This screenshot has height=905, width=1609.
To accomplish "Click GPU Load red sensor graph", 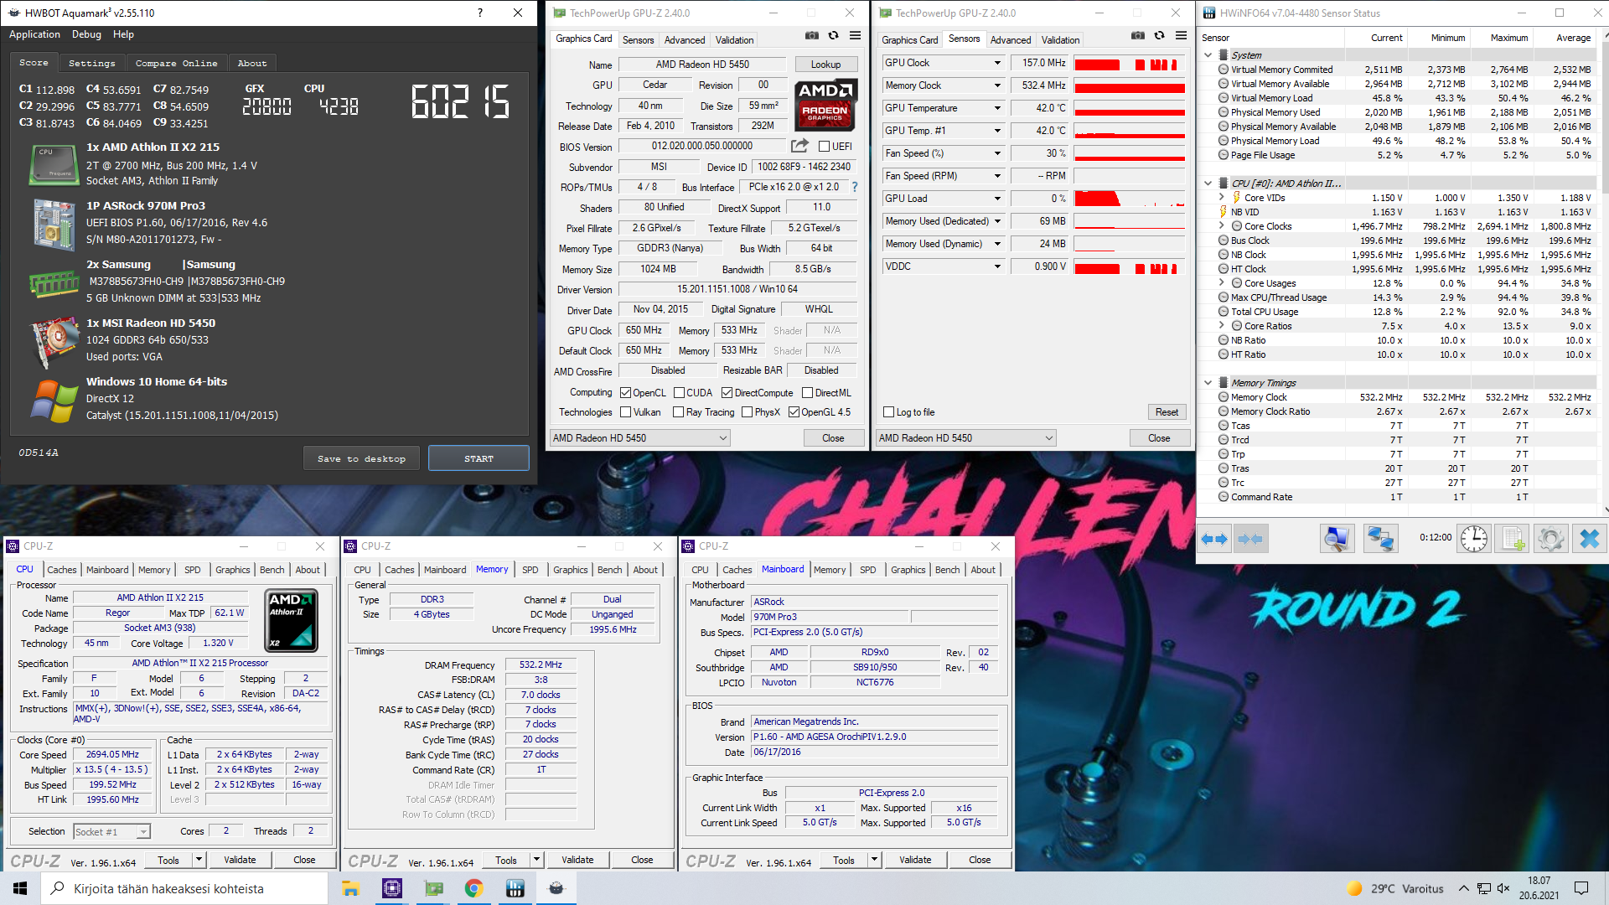I will pyautogui.click(x=1129, y=199).
